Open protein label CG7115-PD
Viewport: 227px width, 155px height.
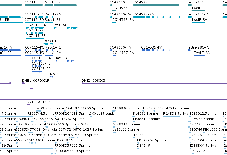coord(35,53)
